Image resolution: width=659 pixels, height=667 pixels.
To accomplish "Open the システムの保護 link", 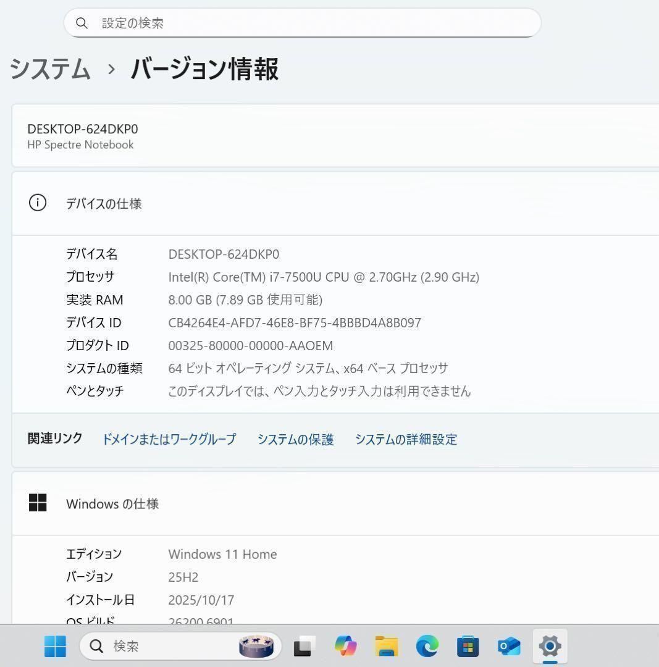I will (x=296, y=440).
